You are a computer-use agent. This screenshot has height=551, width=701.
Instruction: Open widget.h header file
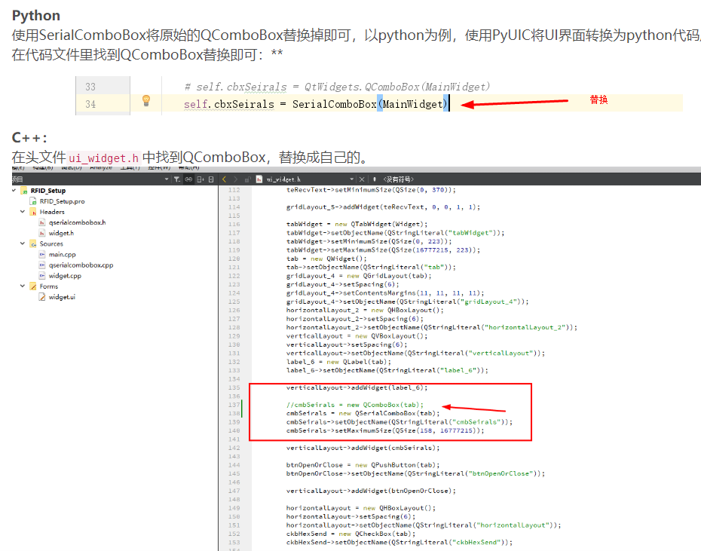coord(61,233)
